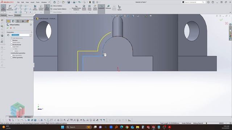The width and height of the screenshot is (232, 130).
Task: Switch to the Features ribbon tab
Action: click(4, 15)
